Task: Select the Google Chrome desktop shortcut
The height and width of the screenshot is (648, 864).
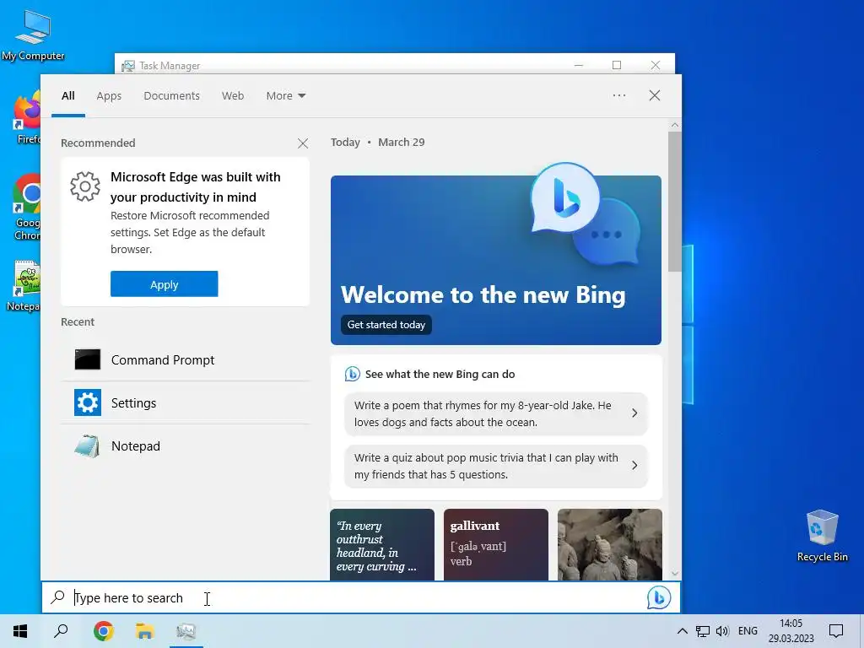Action: pyautogui.click(x=26, y=208)
